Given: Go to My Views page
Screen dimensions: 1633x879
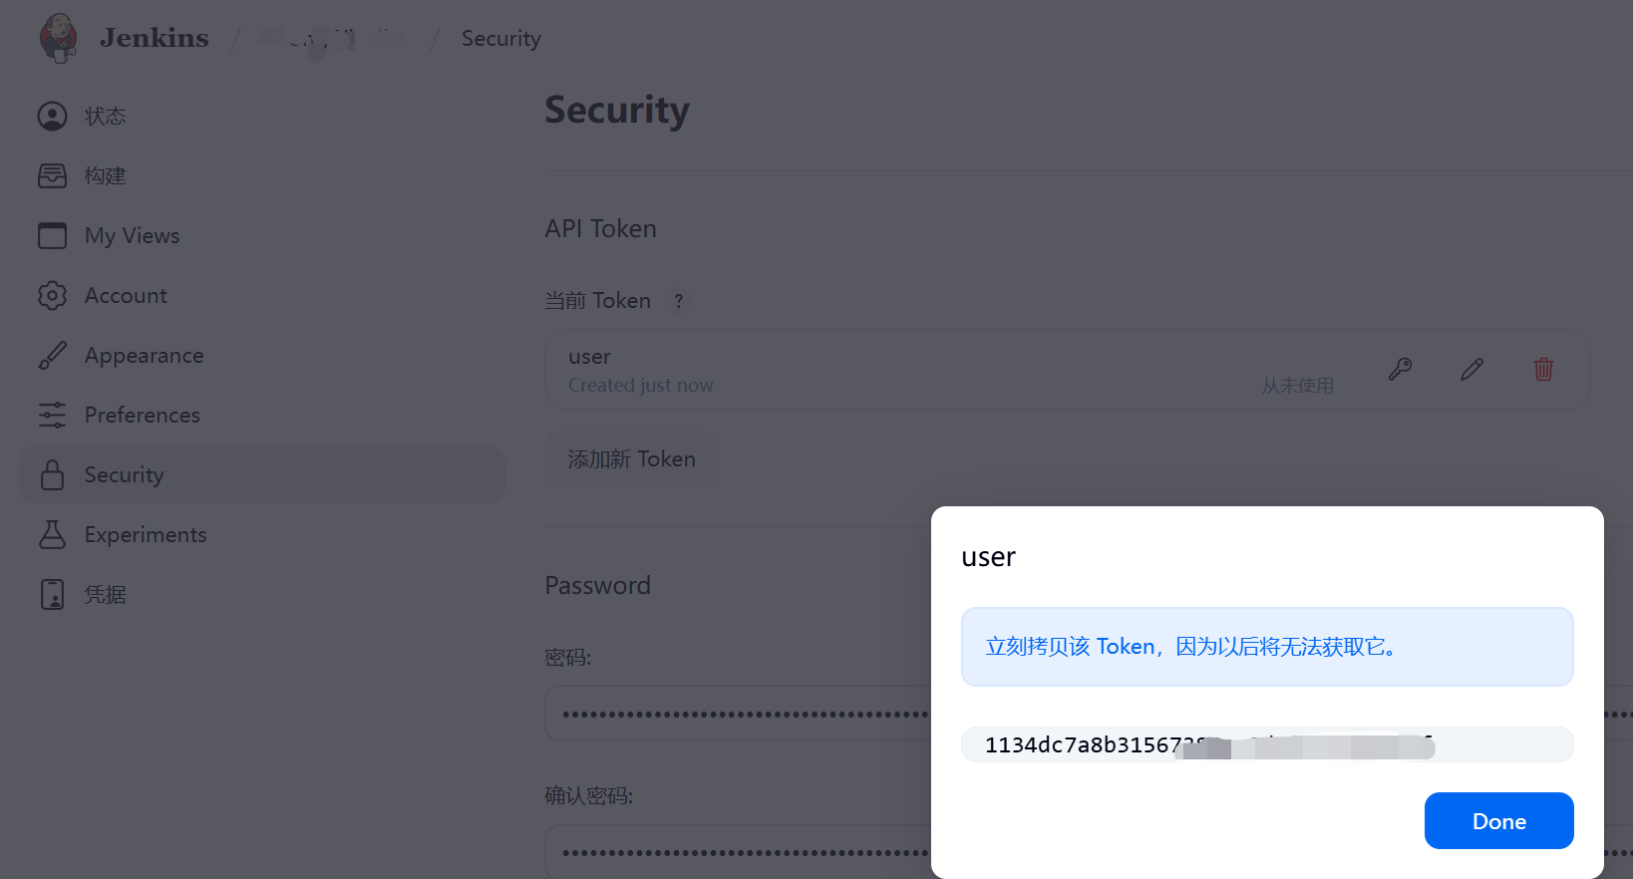Looking at the screenshot, I should pyautogui.click(x=132, y=236).
